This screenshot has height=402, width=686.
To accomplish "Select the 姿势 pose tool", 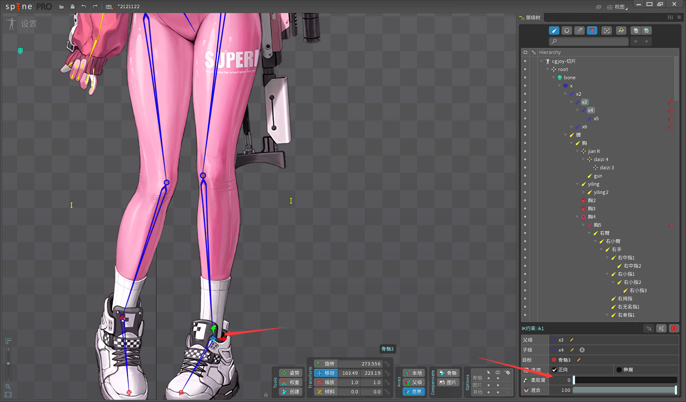I will coord(290,373).
